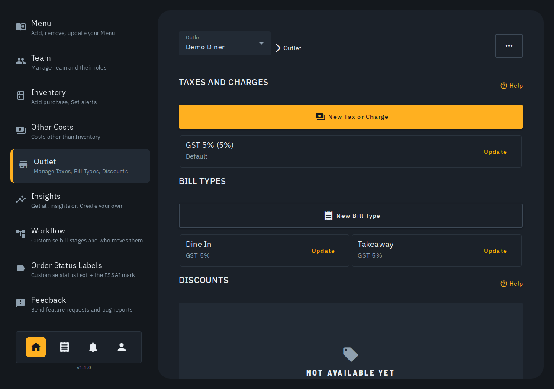
Task: Open the user profile icon
Action: (x=122, y=347)
